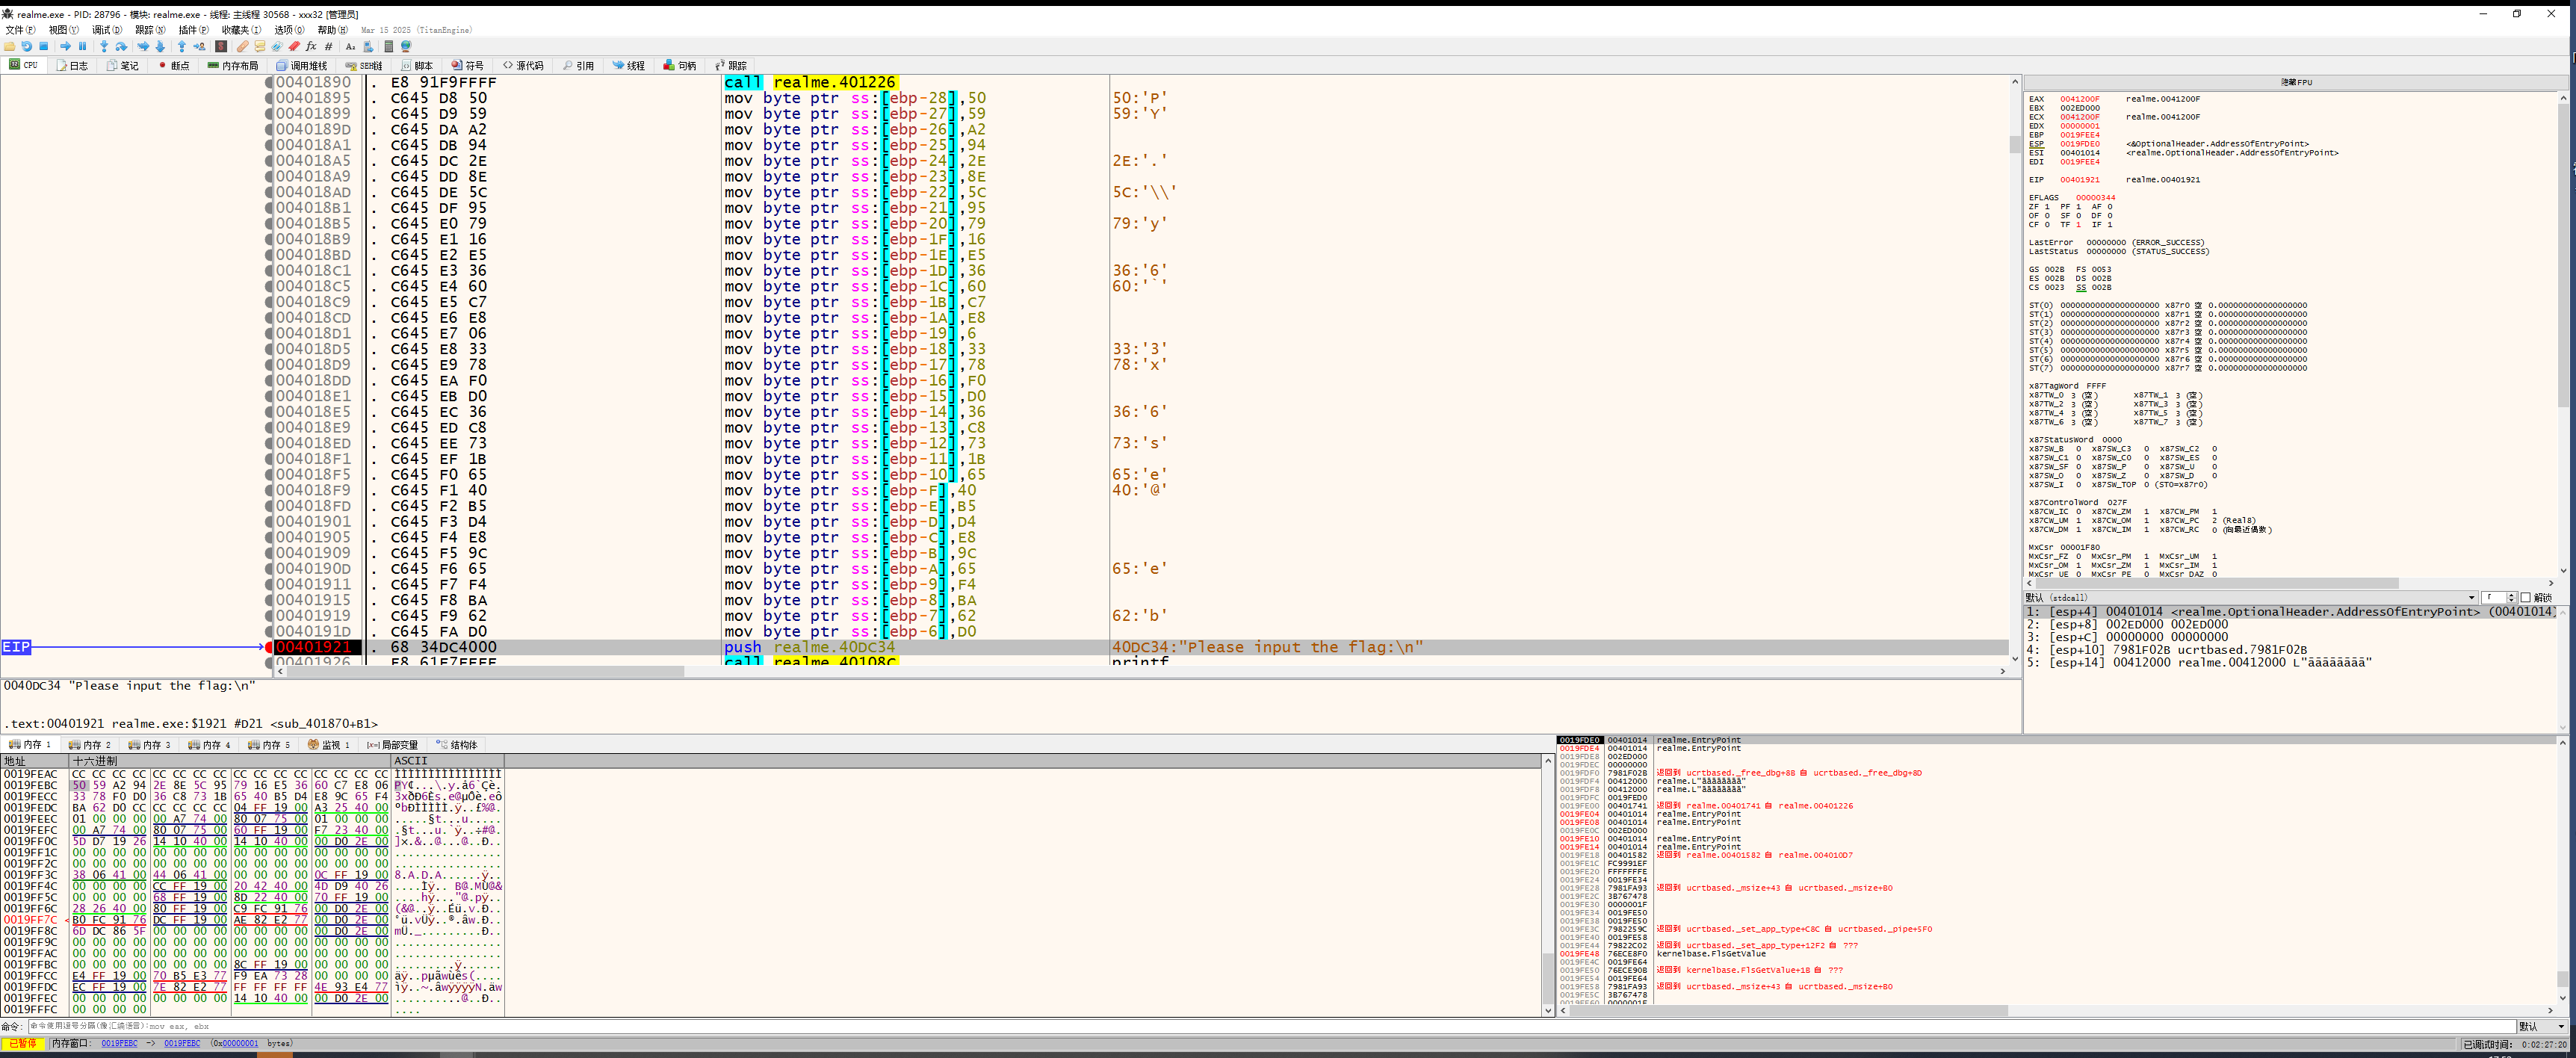This screenshot has height=1058, width=2576.
Task: Click the Scylla plugin icon
Action: (x=221, y=46)
